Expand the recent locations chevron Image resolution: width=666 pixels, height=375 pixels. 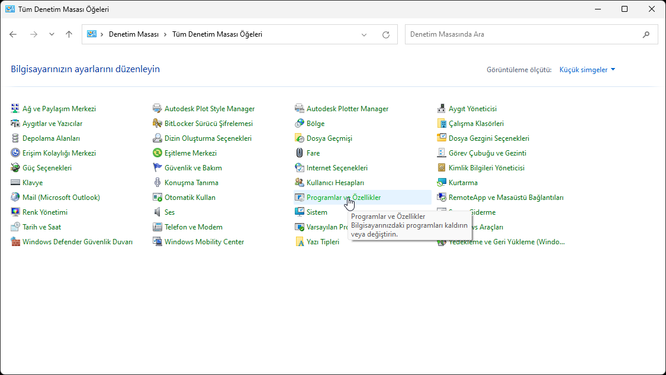pos(52,34)
